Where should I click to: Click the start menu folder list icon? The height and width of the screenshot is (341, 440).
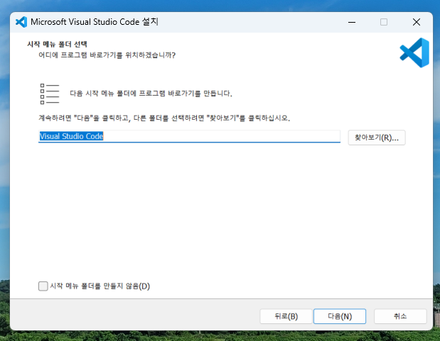click(x=50, y=94)
